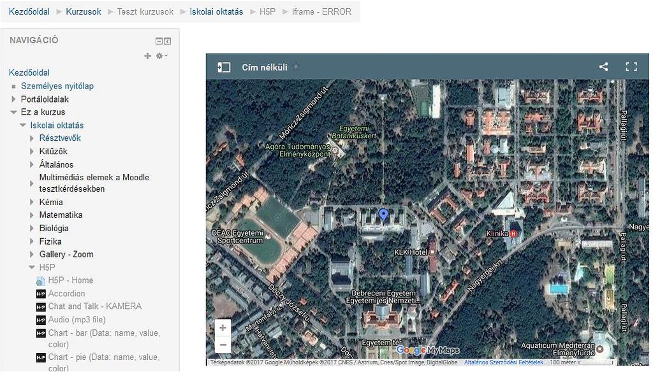Toggle the map legend sidebar icon

[x=224, y=67]
